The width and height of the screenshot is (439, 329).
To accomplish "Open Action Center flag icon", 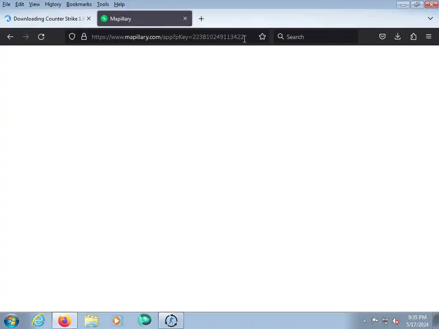I will [375, 321].
